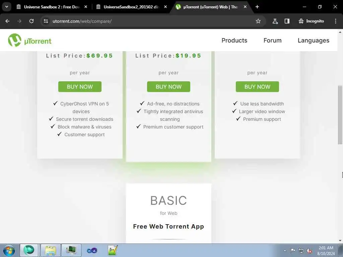The height and width of the screenshot is (257, 343).
Task: Click the 'Ad-free, no distractions' feature text
Action: tap(173, 104)
